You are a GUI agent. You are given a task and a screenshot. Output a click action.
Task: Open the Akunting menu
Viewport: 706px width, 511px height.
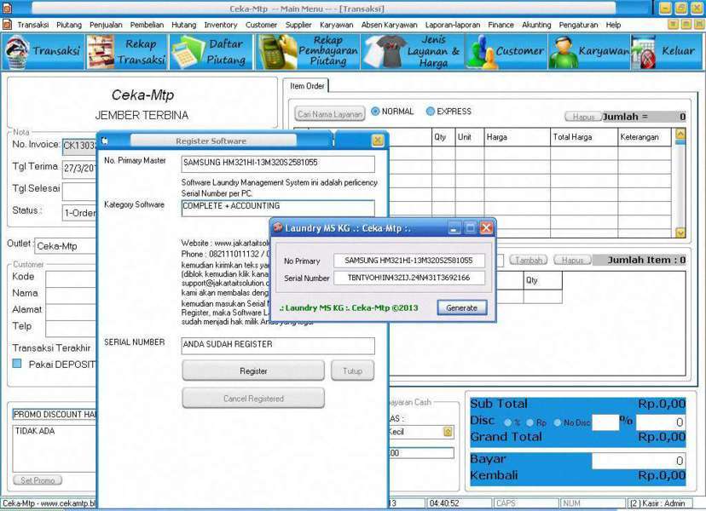tap(536, 25)
